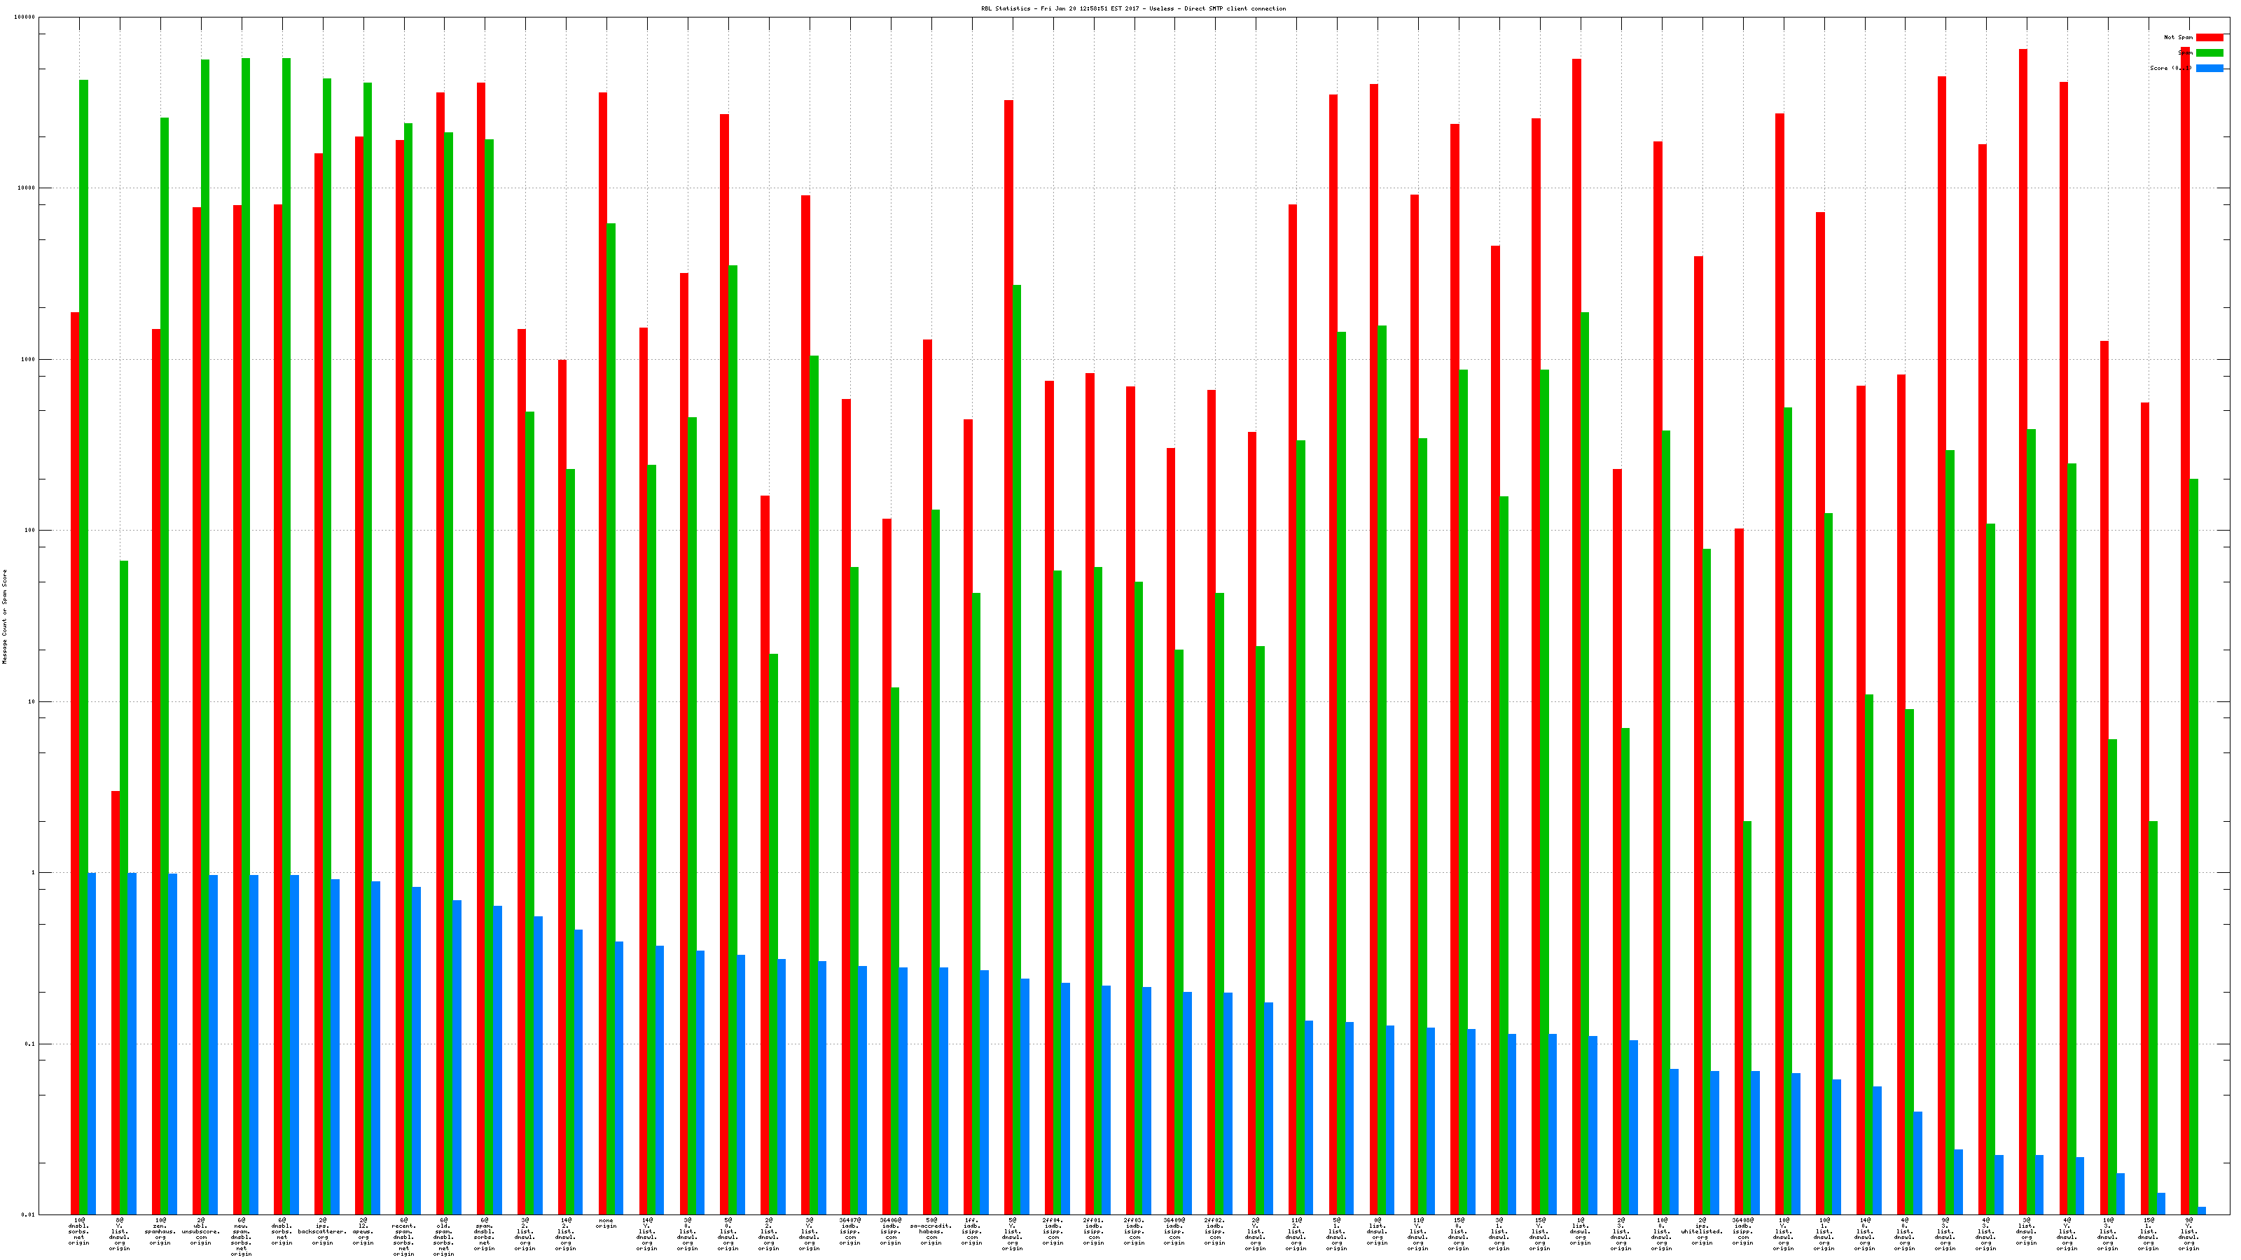Click the zen.spamhaus.org x-axis label
The height and width of the screenshot is (1260, 2241).
(160, 1231)
